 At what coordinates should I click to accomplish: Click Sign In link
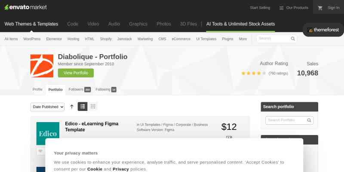coord(334,8)
